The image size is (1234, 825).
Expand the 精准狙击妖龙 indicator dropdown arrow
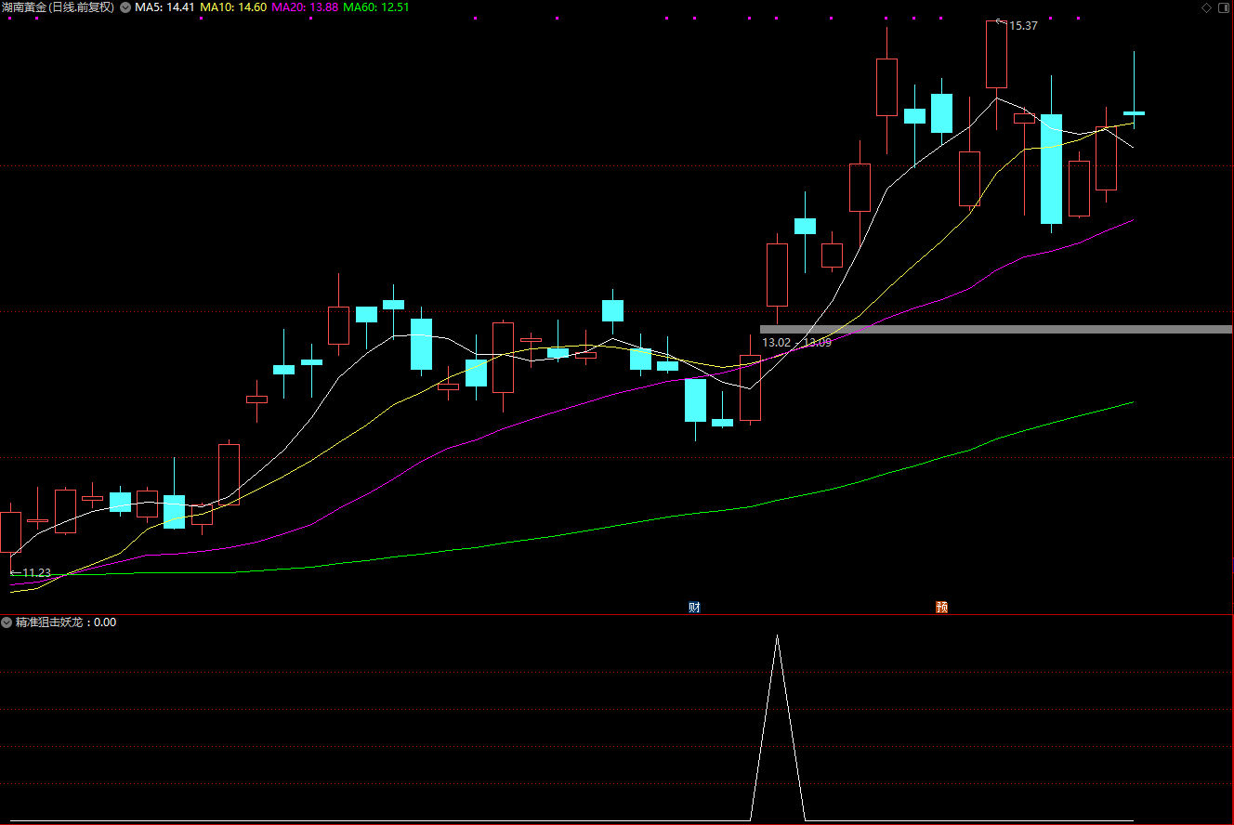click(7, 622)
